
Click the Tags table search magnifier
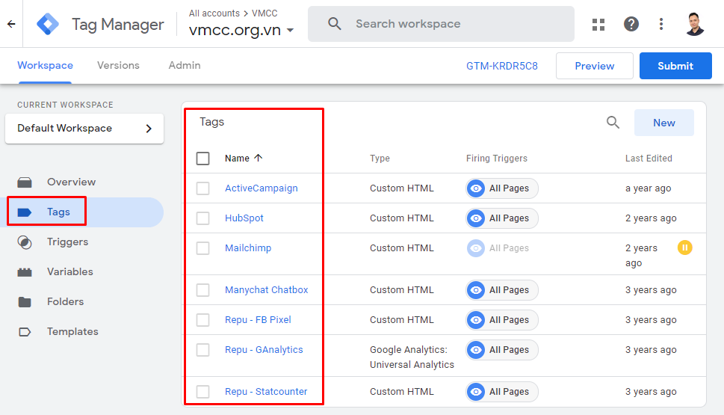pyautogui.click(x=613, y=123)
